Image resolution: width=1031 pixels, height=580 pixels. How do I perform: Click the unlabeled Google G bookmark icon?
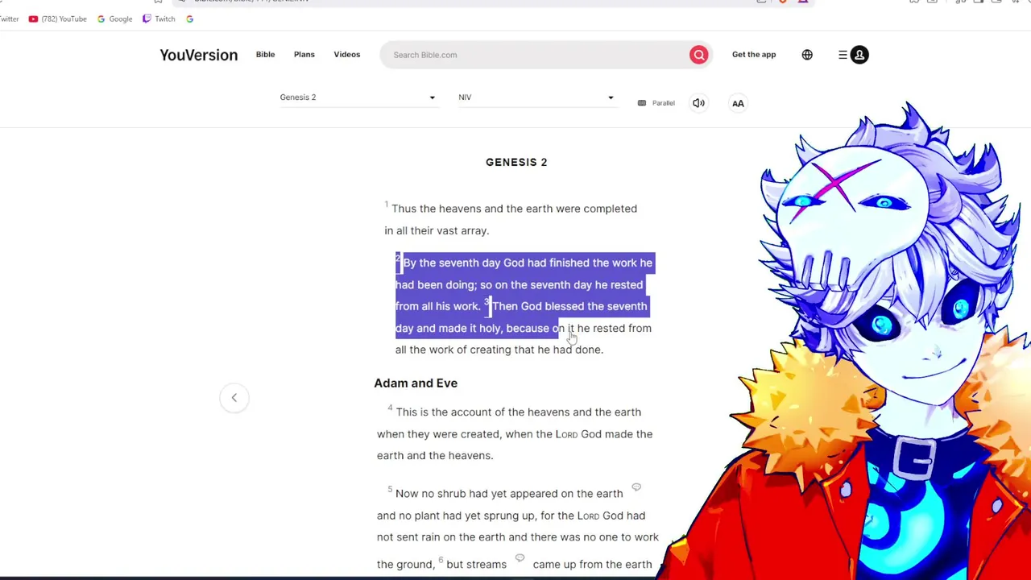[x=189, y=19]
